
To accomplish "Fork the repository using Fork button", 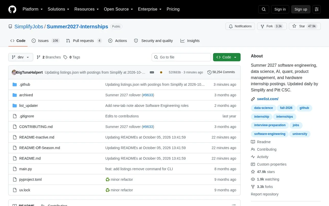I will (272, 26).
